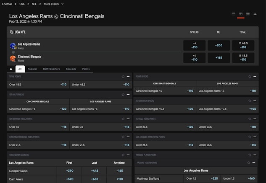Favorite Cincinnati Bengals Total Points star
Viewport: 266px width, 183px height.
coord(123,137)
